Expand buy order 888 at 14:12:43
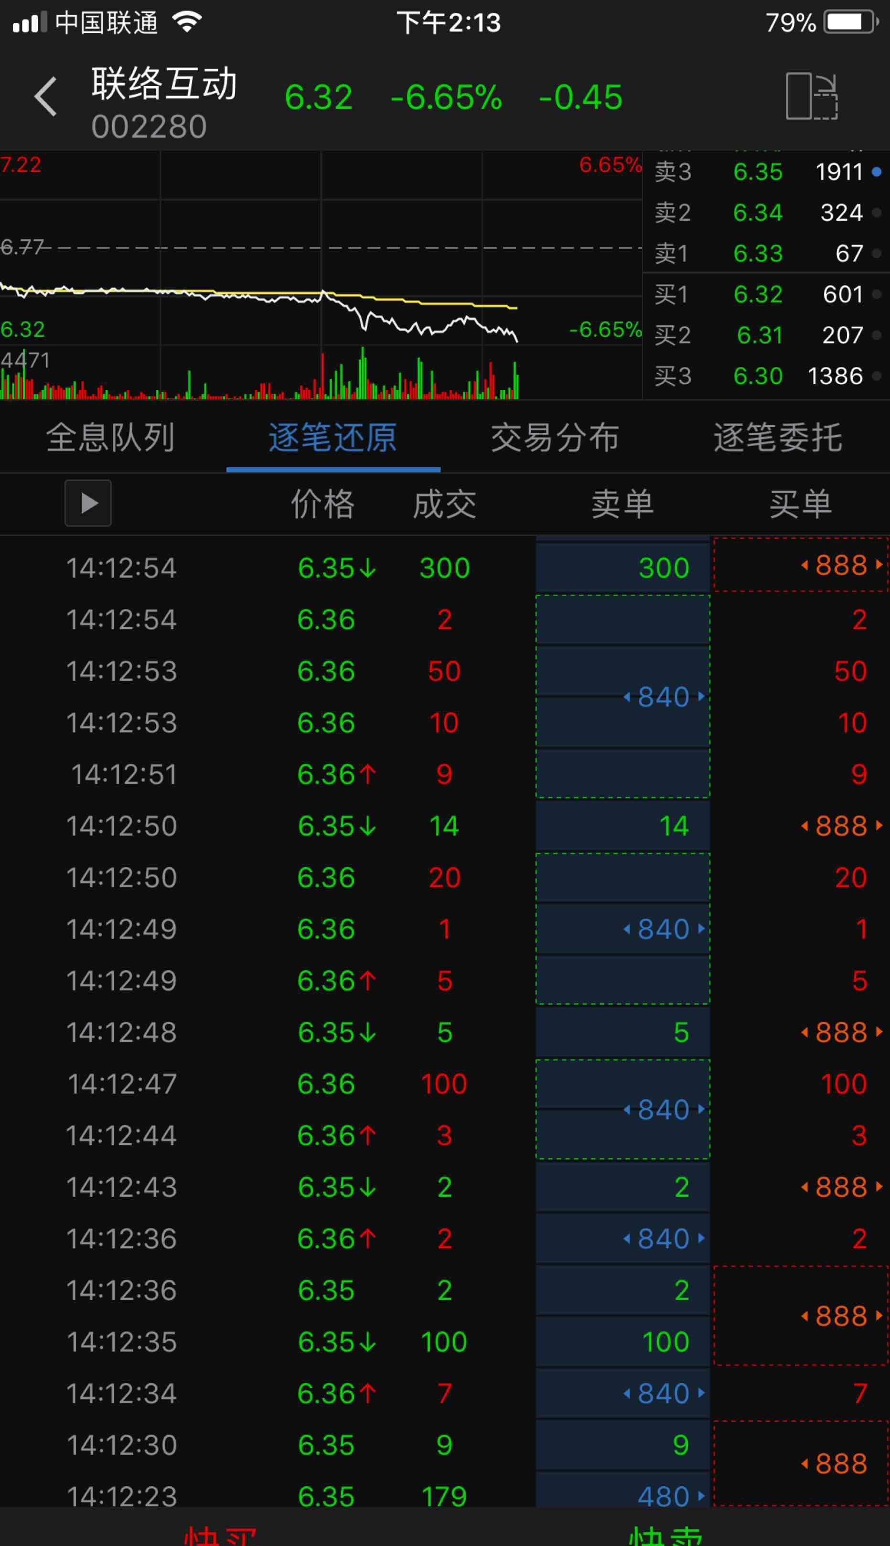The image size is (890, 1546). click(841, 1187)
